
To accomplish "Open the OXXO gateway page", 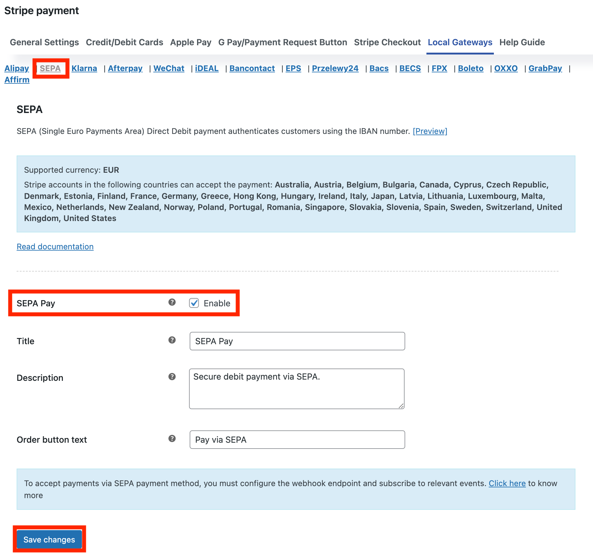I will [506, 68].
